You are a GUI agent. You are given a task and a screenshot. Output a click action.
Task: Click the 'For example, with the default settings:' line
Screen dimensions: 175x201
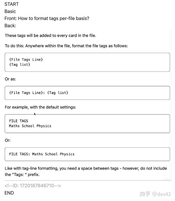coord(40,107)
